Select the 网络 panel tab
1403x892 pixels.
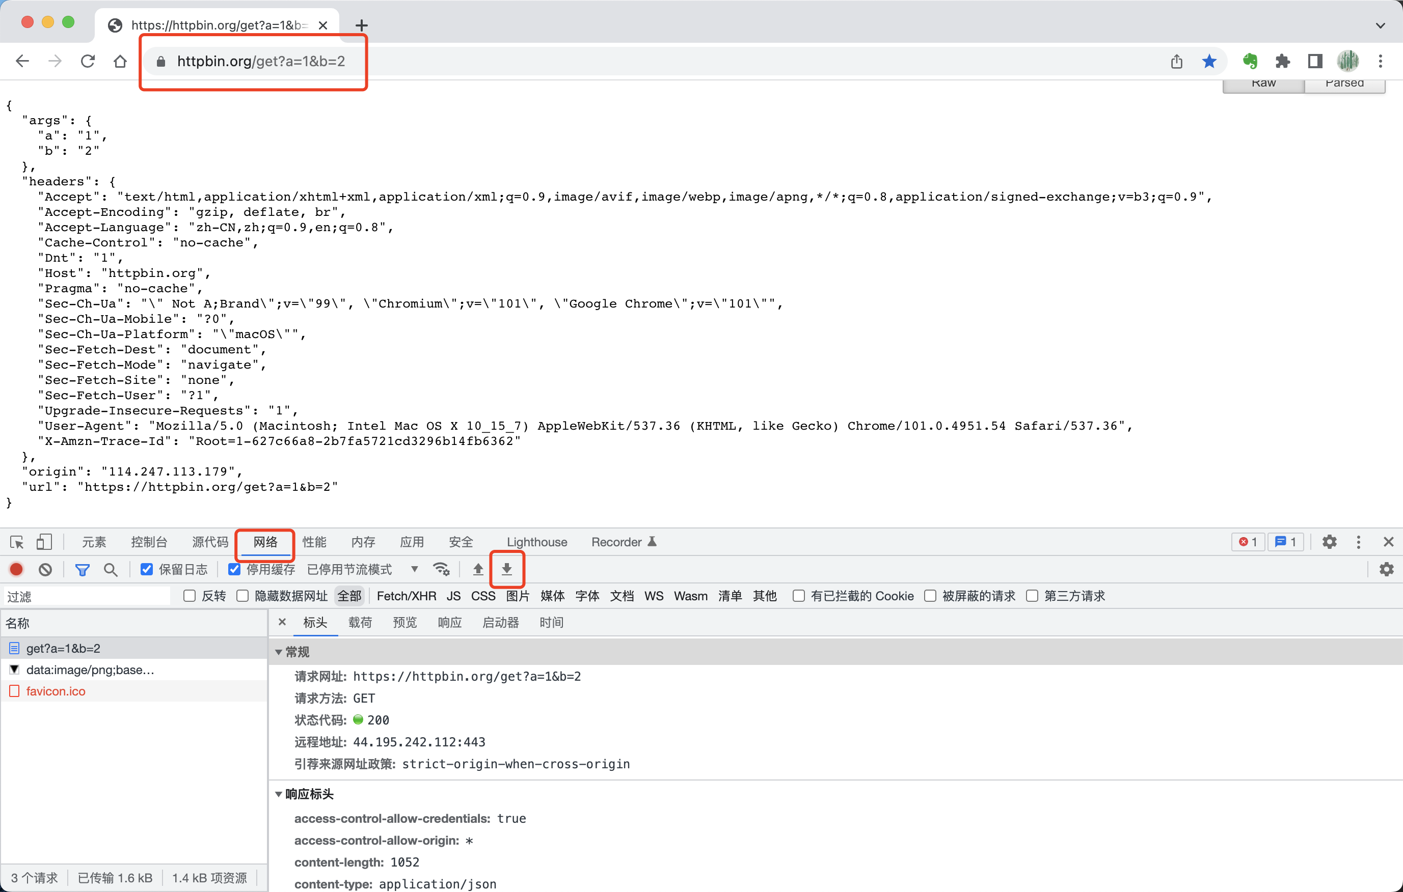265,542
